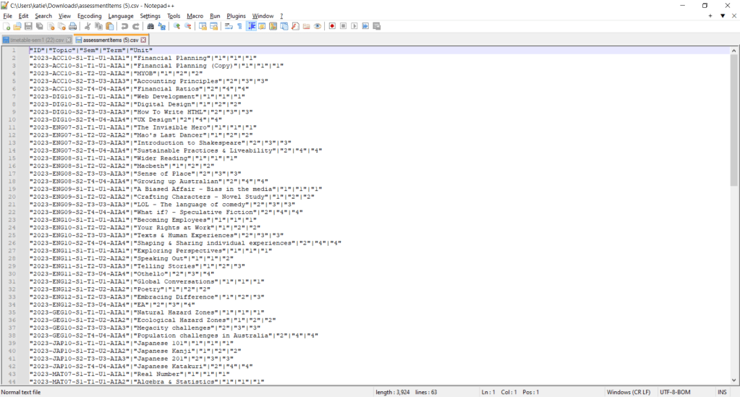Open the tab list dropdown arrow

[722, 15]
